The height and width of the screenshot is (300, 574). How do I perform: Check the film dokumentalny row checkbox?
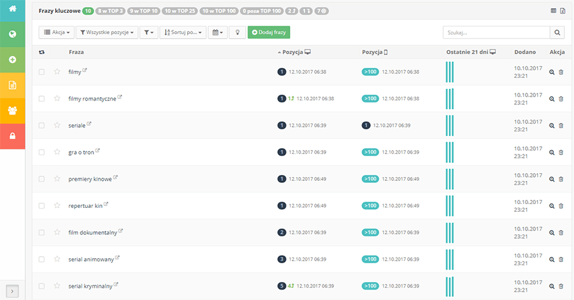pos(42,232)
